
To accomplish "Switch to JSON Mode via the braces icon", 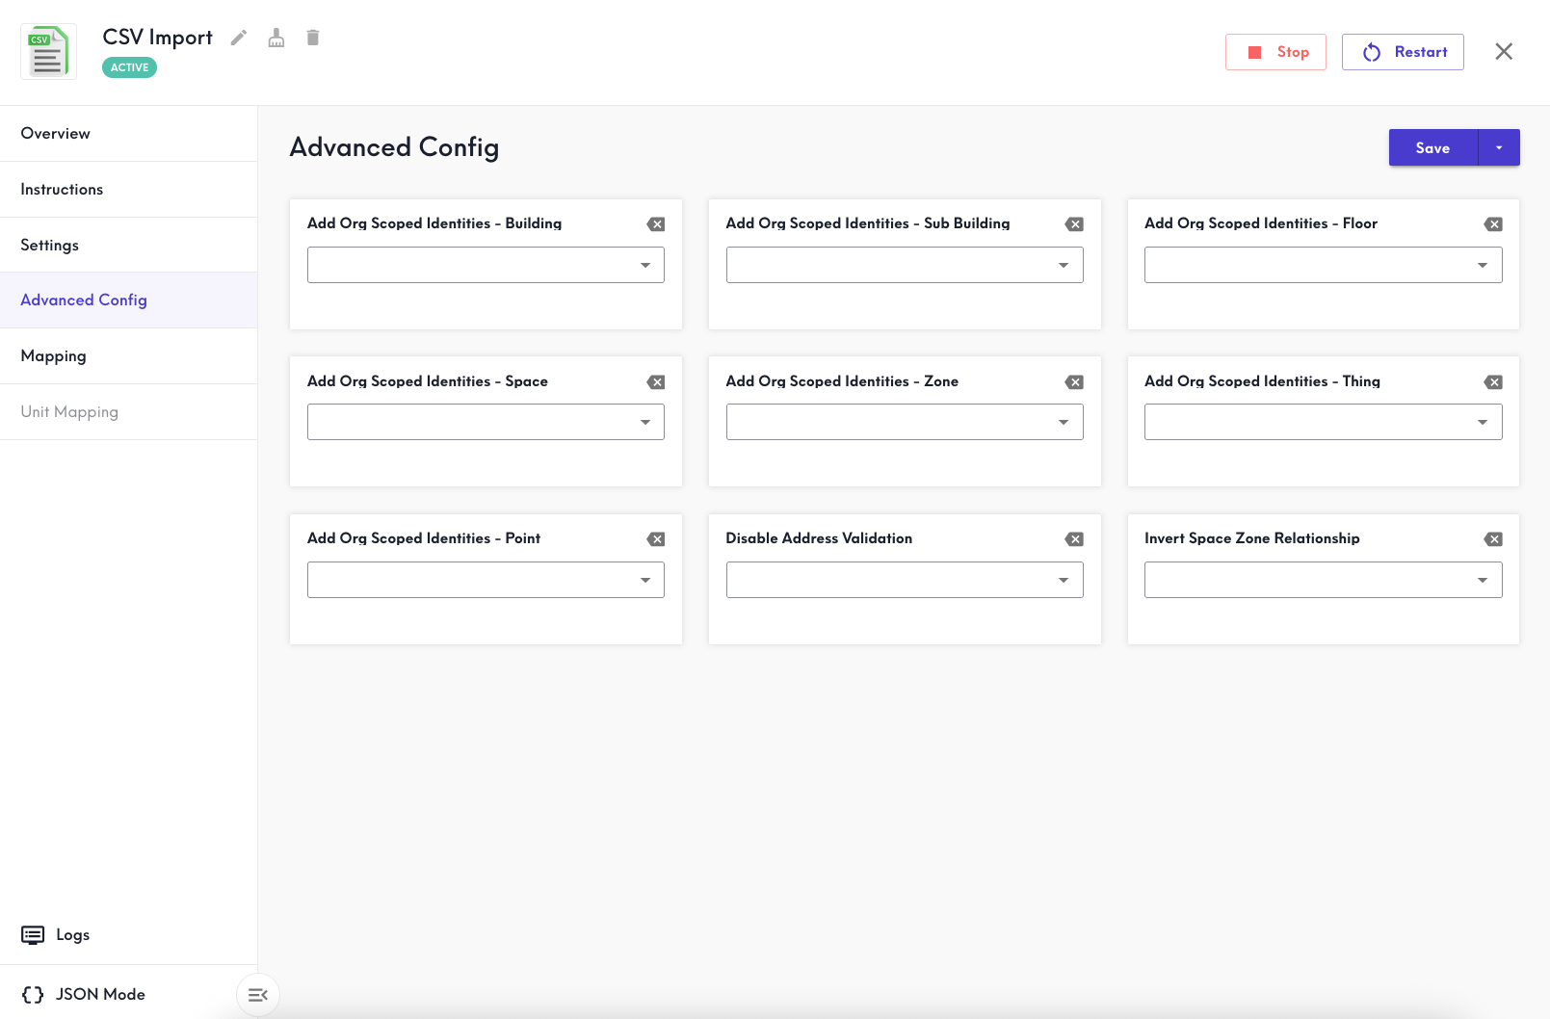I will click(34, 994).
